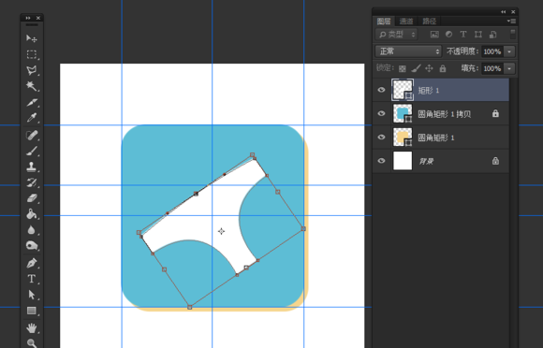The width and height of the screenshot is (543, 348).
Task: Select the Rectangle shape tool
Action: point(32,311)
